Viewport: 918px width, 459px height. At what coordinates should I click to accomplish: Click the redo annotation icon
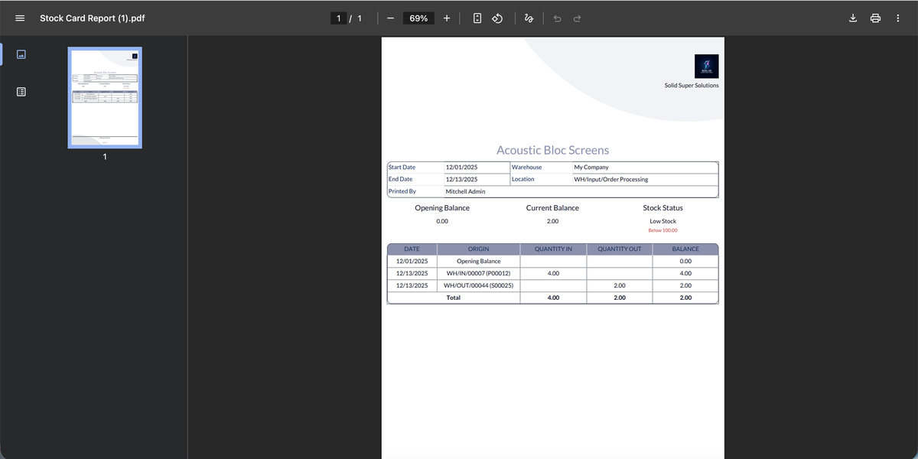pos(577,18)
